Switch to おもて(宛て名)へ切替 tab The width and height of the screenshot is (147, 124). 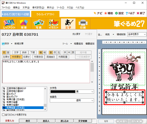pos(16,14)
